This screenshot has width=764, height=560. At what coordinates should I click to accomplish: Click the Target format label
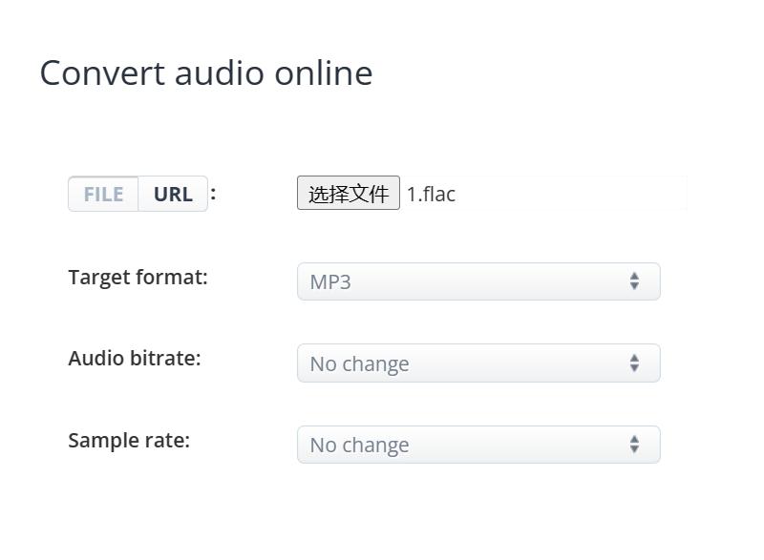[x=137, y=278]
